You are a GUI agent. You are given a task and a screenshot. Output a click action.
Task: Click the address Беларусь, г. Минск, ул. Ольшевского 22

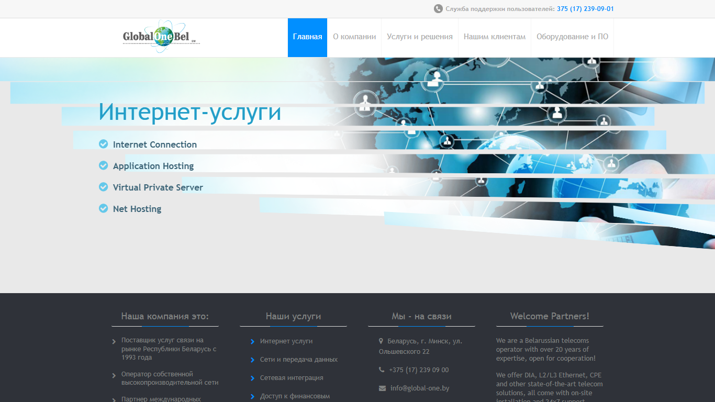[420, 347]
